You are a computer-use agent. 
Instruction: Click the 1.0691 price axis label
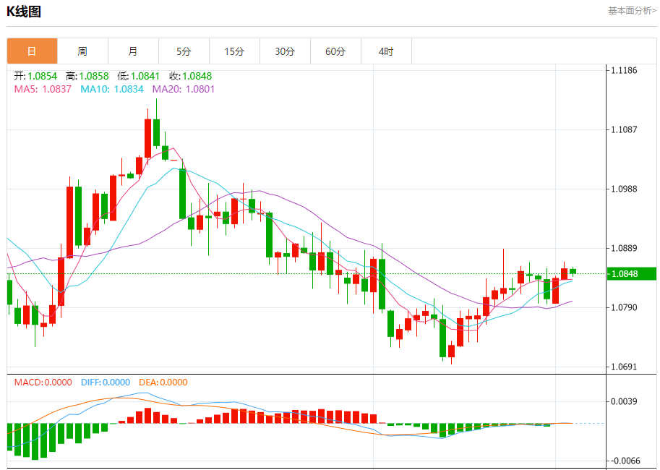point(624,367)
